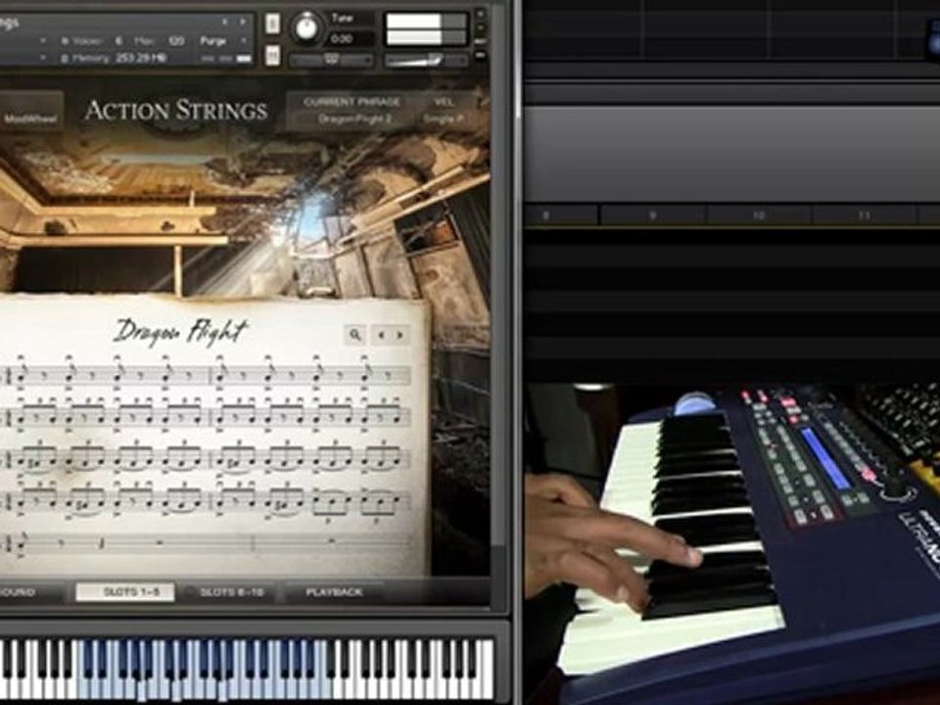Select the fourth notation staff phrase slot
940x705 pixels.
point(207,501)
